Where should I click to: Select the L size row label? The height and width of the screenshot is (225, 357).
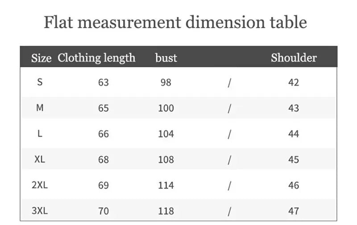40,133
